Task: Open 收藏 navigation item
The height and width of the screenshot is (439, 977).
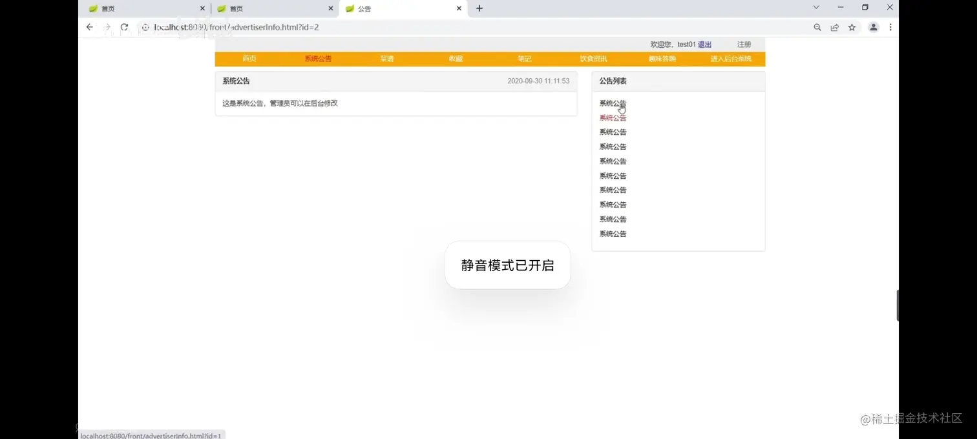Action: 456,59
